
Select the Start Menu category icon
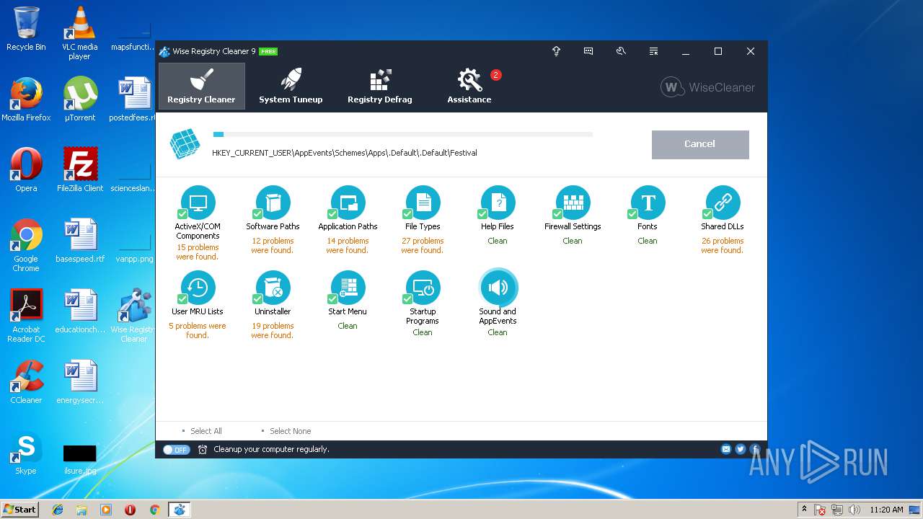tap(348, 288)
